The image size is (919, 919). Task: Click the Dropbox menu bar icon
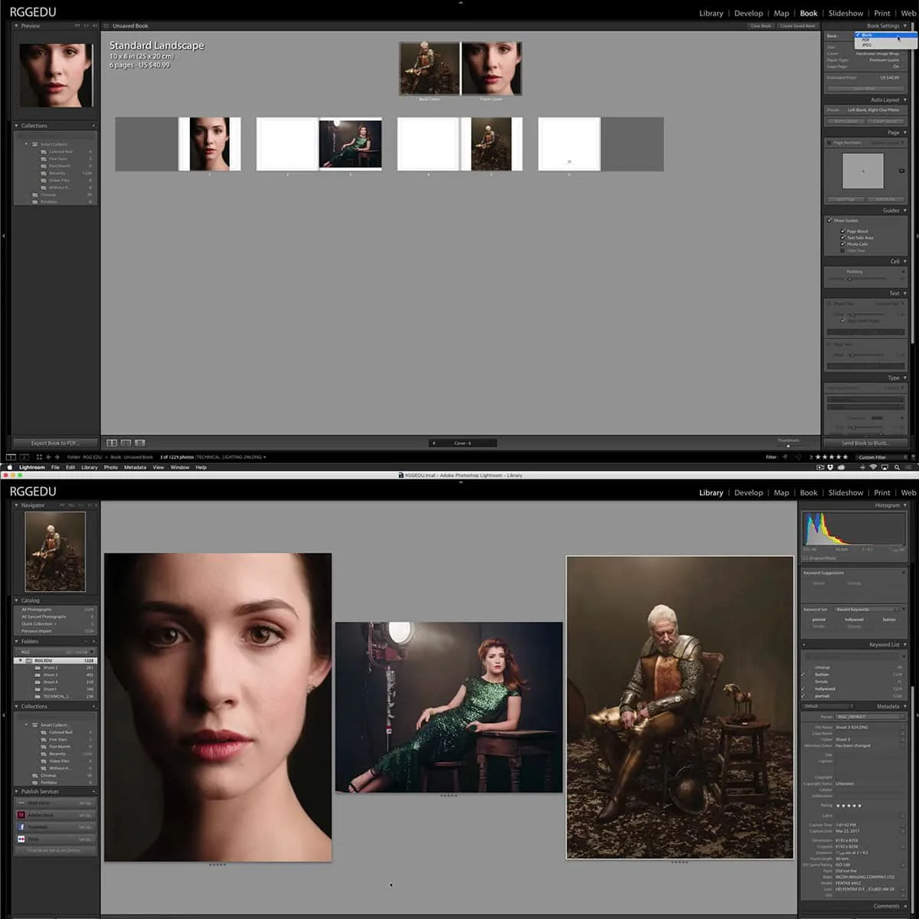pos(831,467)
